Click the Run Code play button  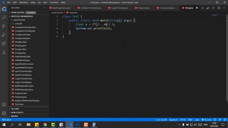tap(203, 8)
